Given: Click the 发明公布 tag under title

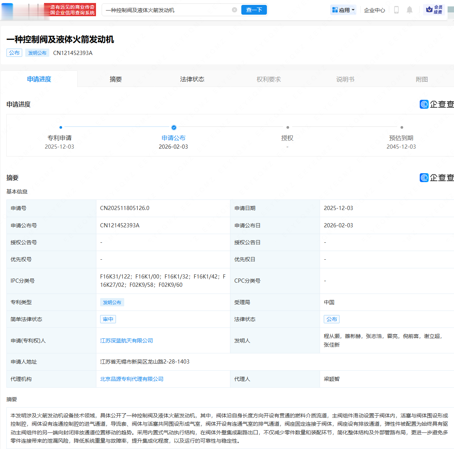Looking at the screenshot, I should (x=37, y=53).
